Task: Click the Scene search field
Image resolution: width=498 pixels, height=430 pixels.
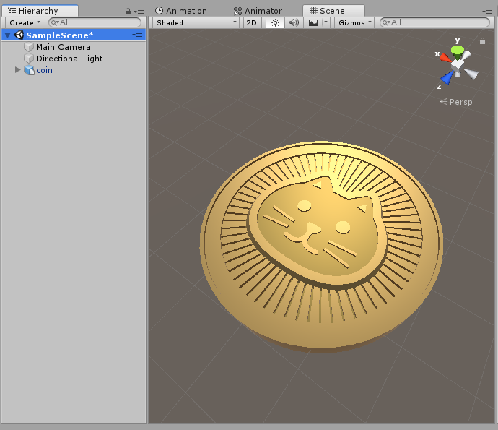Action: click(434, 22)
